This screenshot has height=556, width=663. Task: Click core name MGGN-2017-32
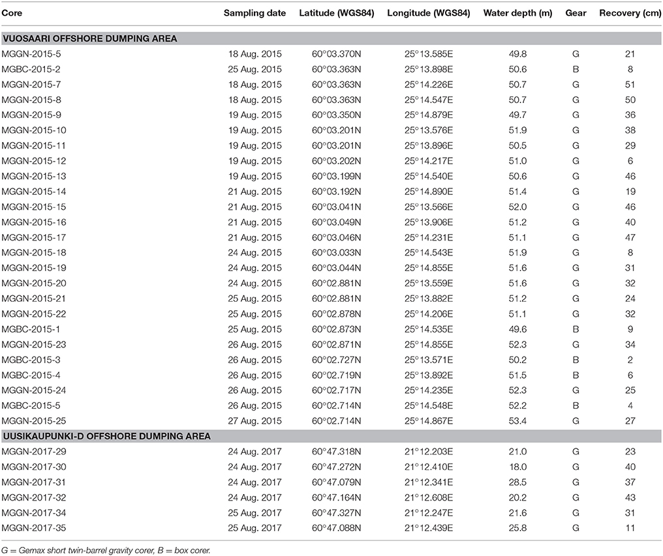(x=34, y=497)
